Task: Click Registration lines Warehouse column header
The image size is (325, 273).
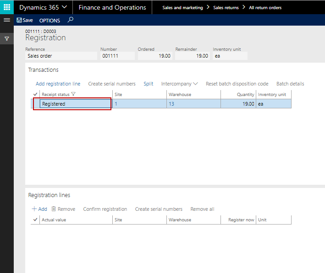Action: (x=193, y=220)
